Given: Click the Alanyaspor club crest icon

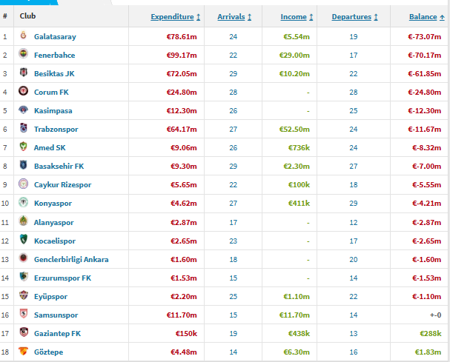Looking at the screenshot, I should [23, 221].
